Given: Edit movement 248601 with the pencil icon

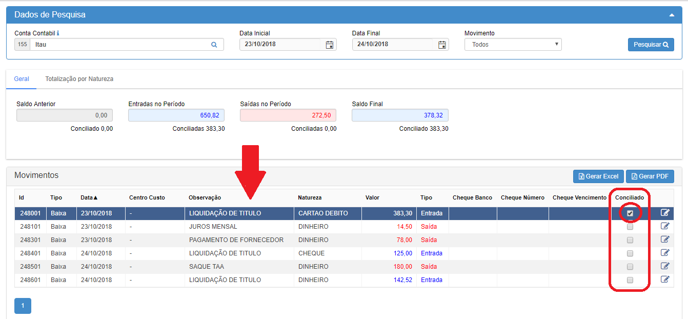Looking at the screenshot, I should [665, 280].
